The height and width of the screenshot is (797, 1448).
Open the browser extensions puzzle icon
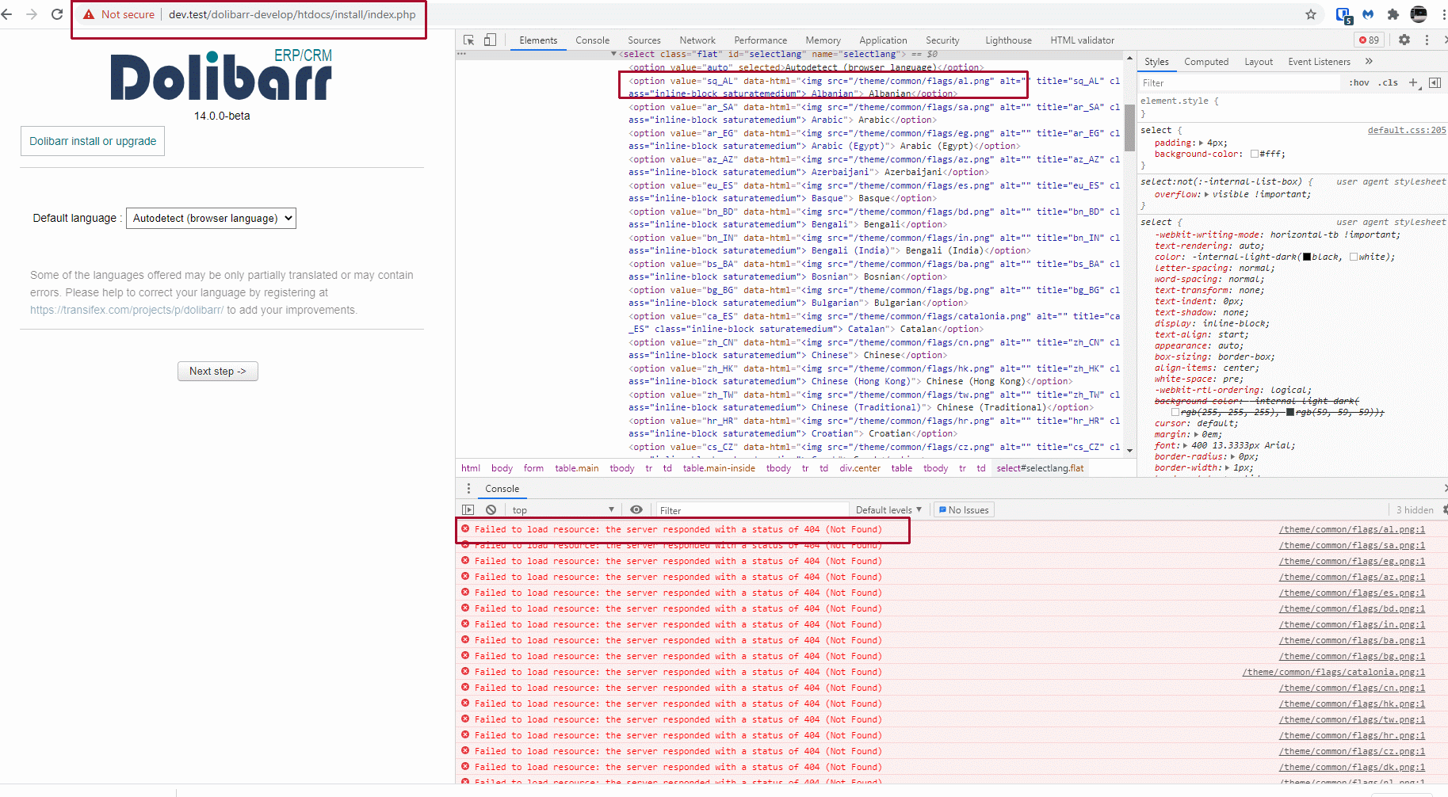point(1393,14)
